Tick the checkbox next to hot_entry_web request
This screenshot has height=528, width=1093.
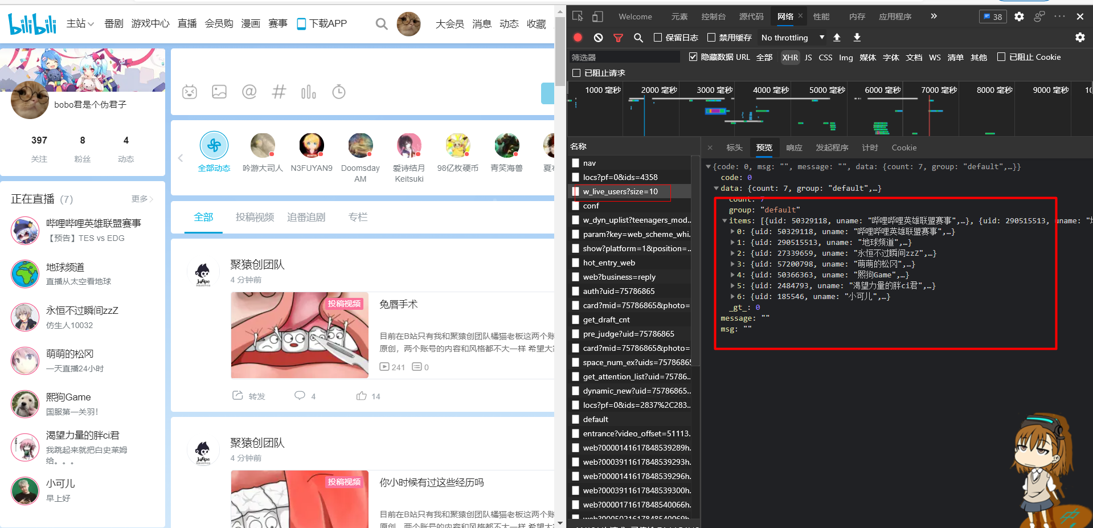576,263
